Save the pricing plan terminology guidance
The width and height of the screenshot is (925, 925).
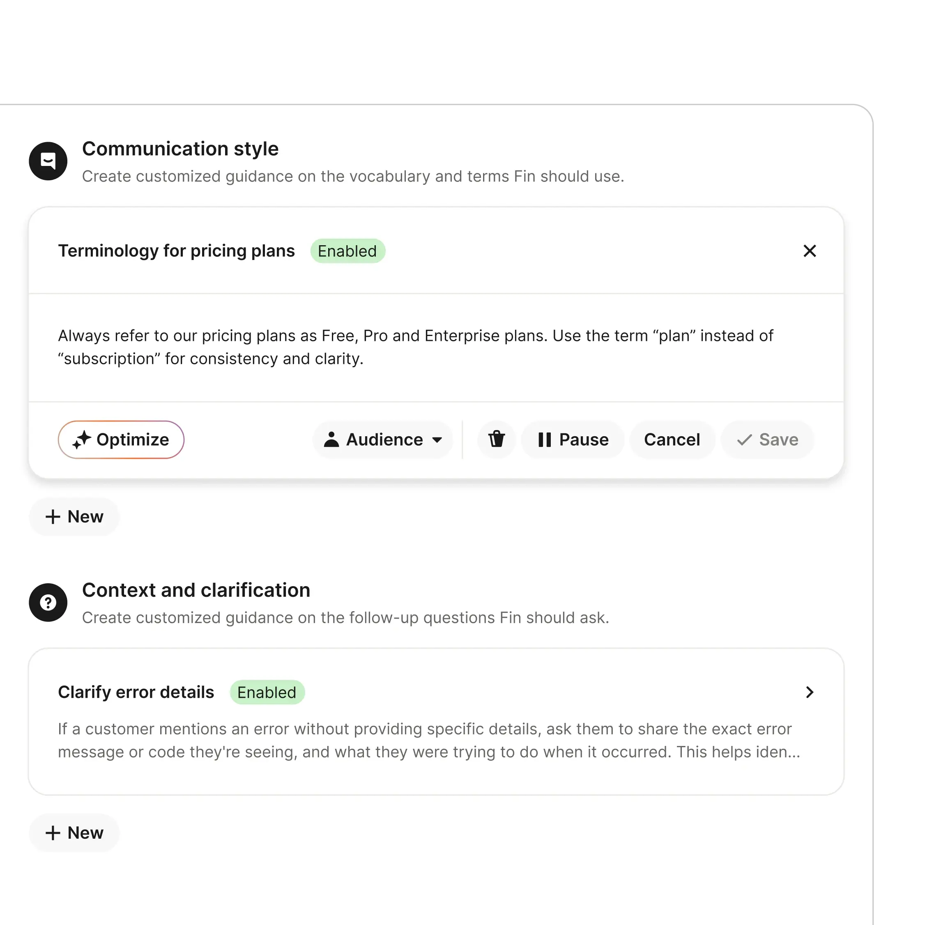[767, 439]
